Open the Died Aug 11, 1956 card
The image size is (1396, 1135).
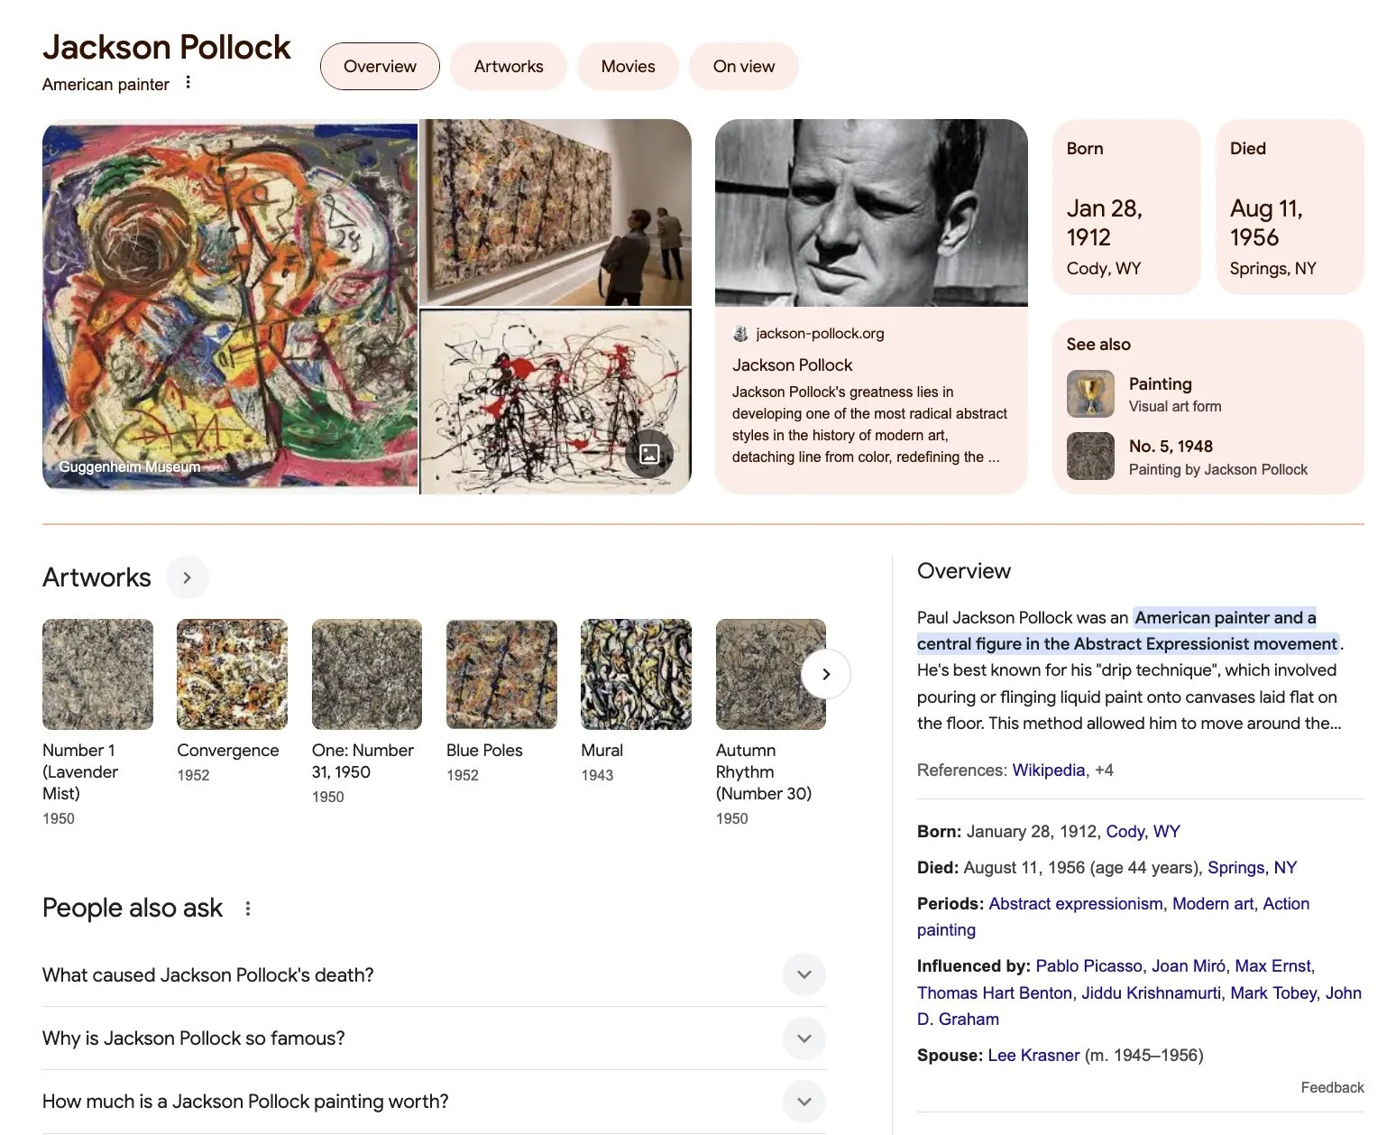[1290, 207]
